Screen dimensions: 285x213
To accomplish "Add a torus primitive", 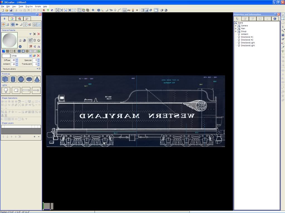I will [x=29, y=79].
